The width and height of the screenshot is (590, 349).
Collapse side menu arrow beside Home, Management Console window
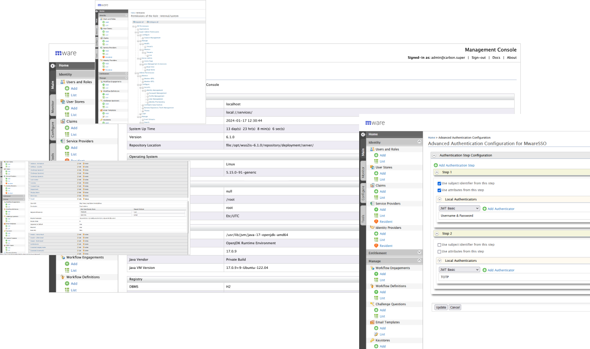[x=52, y=65]
